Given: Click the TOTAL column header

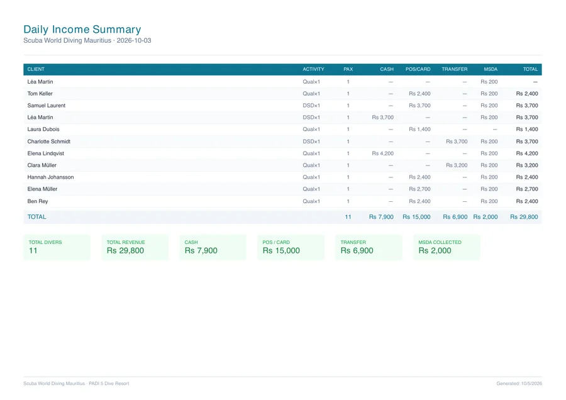Looking at the screenshot, I should 530,69.
